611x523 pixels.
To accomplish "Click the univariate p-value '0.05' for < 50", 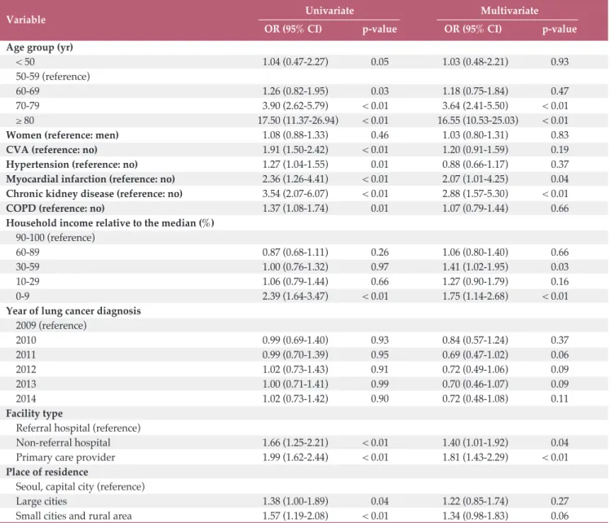I will [379, 62].
